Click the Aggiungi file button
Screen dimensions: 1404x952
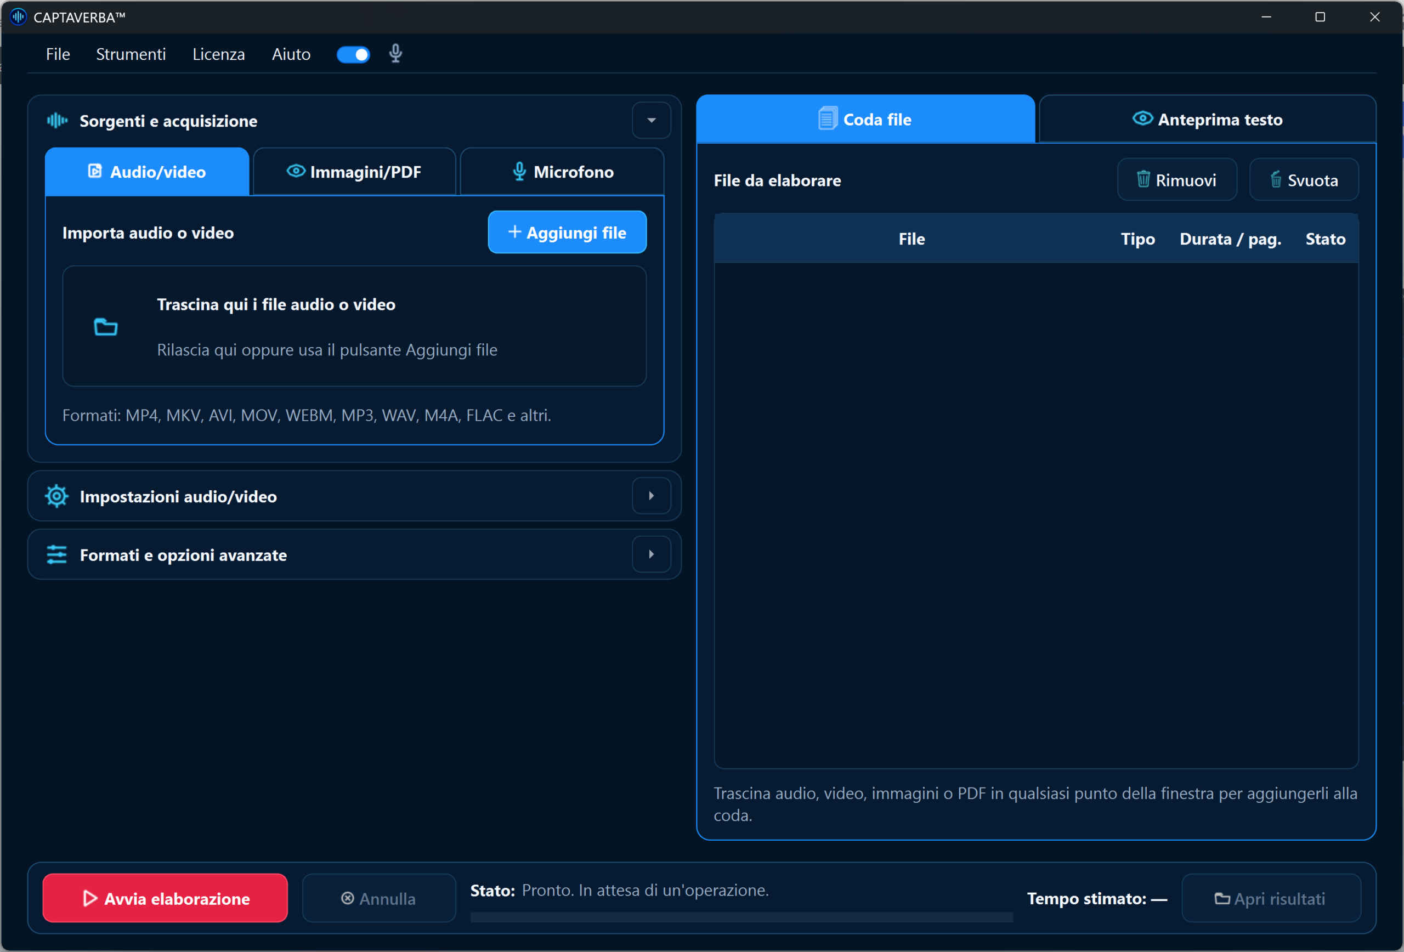coord(567,233)
